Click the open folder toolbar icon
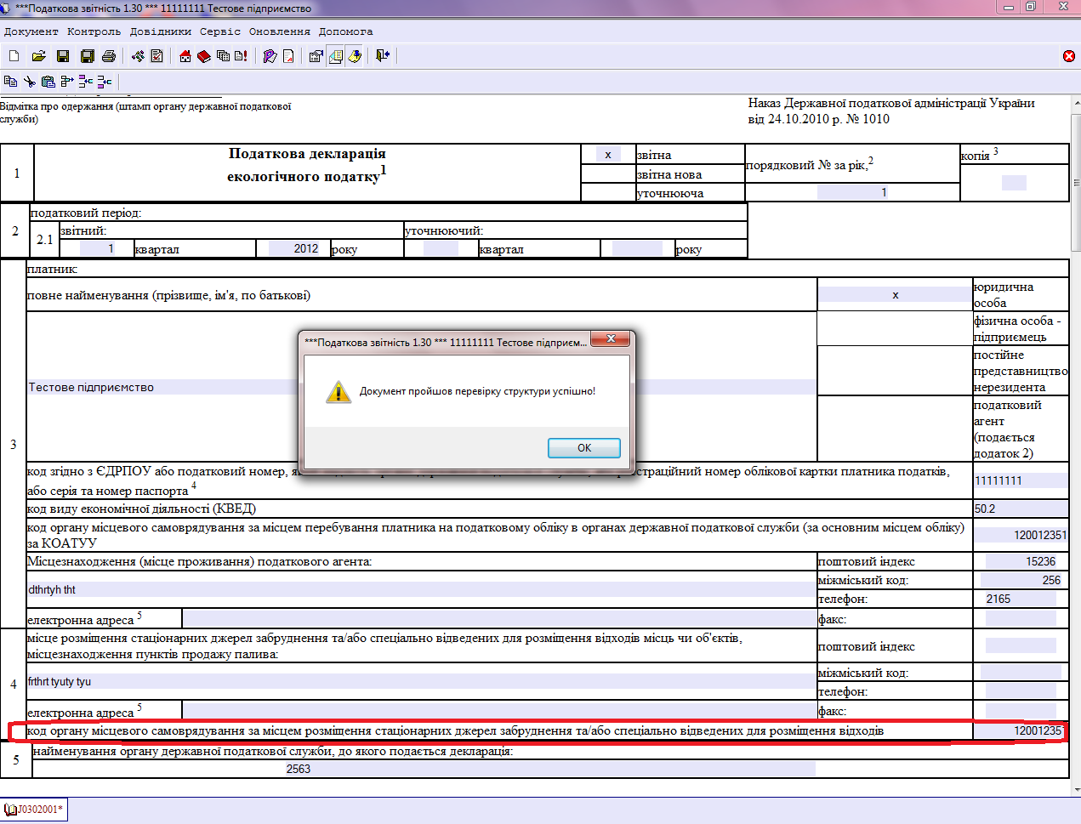This screenshot has height=824, width=1081. tap(38, 56)
